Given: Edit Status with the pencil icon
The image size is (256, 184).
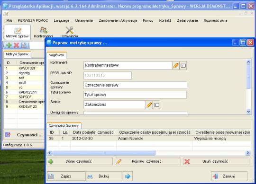Looking at the screenshot, I should (x=149, y=105).
